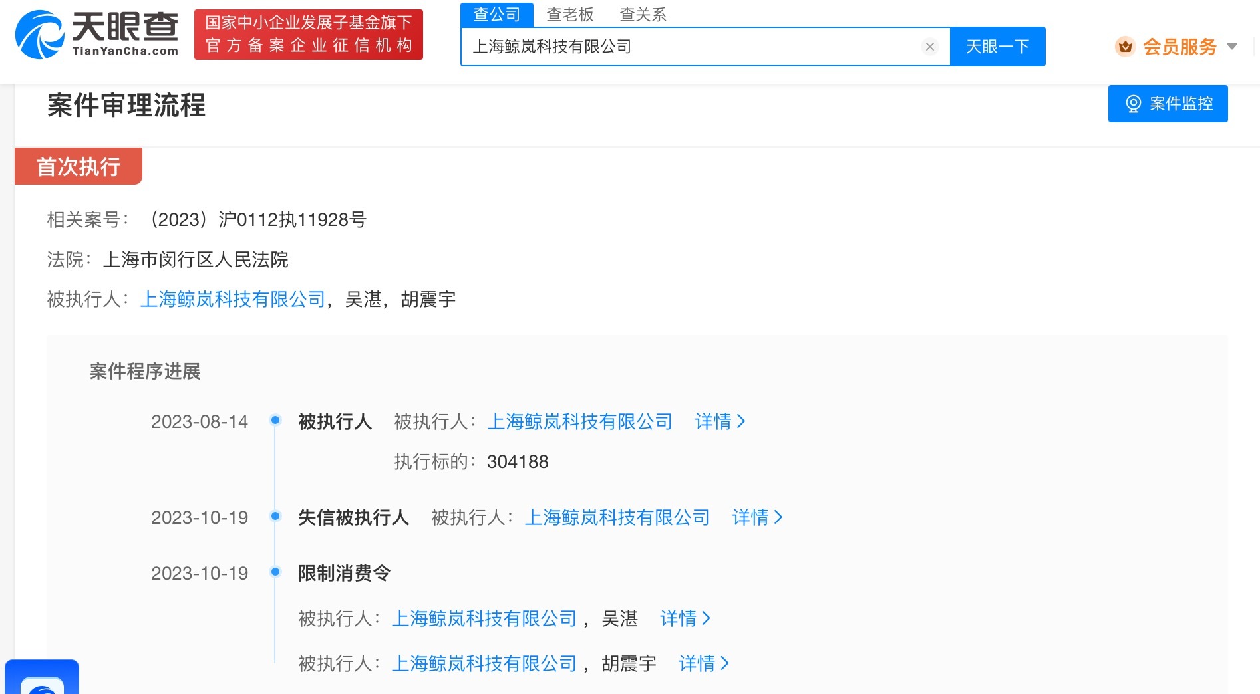Viewport: 1260px width, 694px height.
Task: Open 上海鲸岚科技有限公司 link in 被执行人 header row
Action: click(233, 299)
